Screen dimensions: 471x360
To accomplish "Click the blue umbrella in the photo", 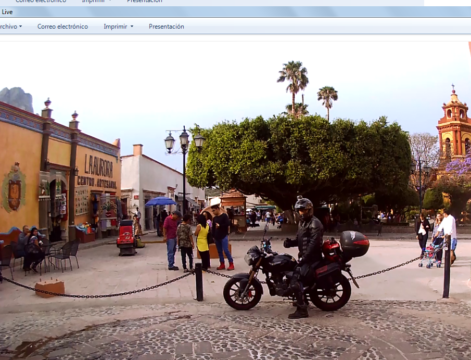I will (x=160, y=201).
